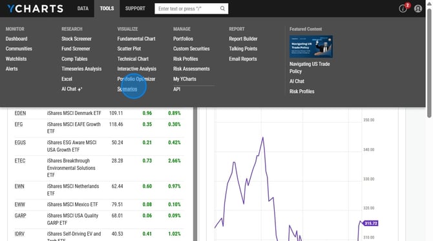
Task: Go to Dashboard
Action: (16, 39)
